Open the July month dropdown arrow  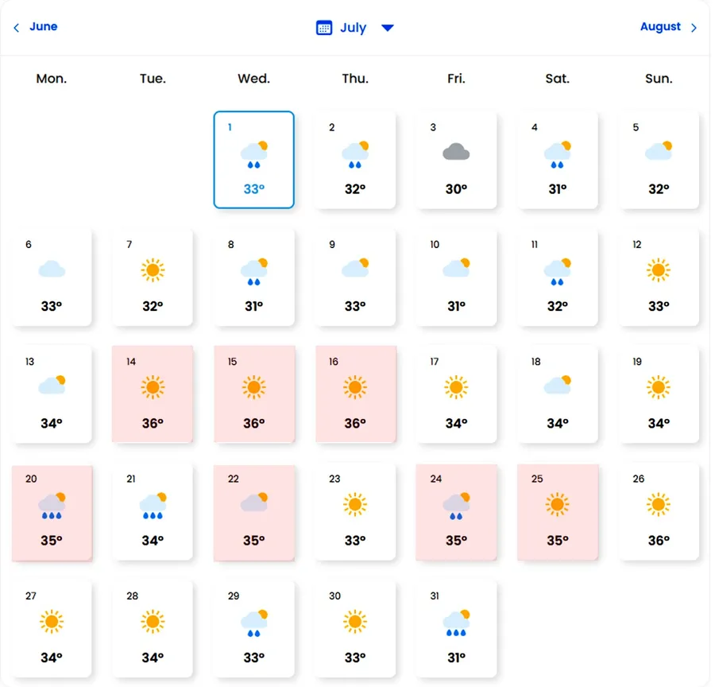388,27
